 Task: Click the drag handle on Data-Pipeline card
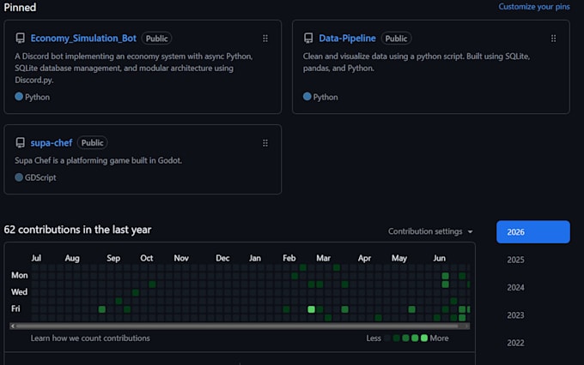(x=553, y=39)
